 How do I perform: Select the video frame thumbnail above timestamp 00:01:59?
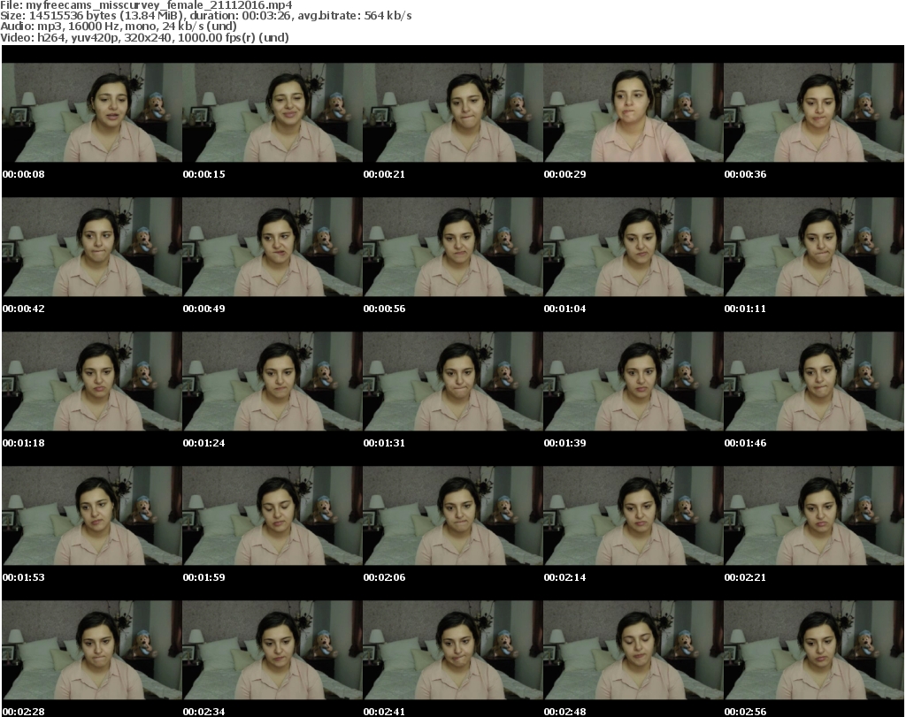273,515
